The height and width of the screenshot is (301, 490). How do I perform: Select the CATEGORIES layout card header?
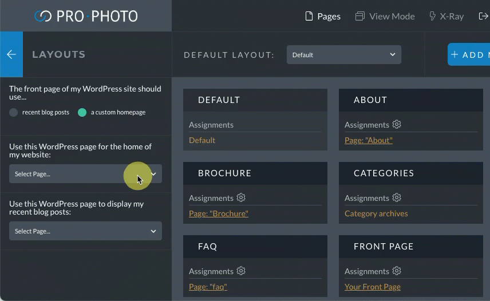click(x=411, y=173)
